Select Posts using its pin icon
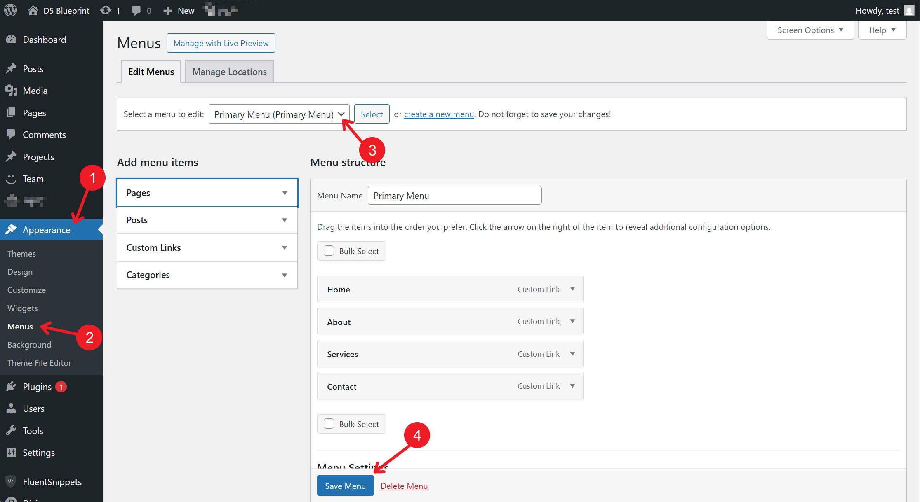This screenshot has width=920, height=502. click(x=11, y=68)
